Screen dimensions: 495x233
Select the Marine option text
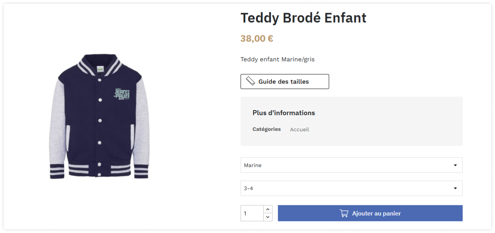tap(253, 165)
